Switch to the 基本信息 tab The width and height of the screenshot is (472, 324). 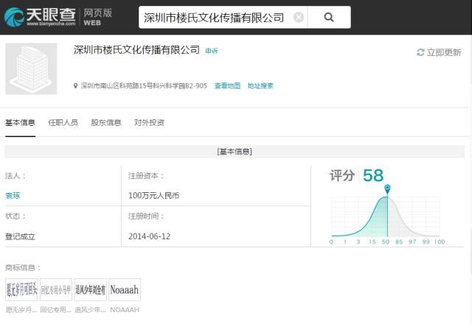tap(20, 122)
